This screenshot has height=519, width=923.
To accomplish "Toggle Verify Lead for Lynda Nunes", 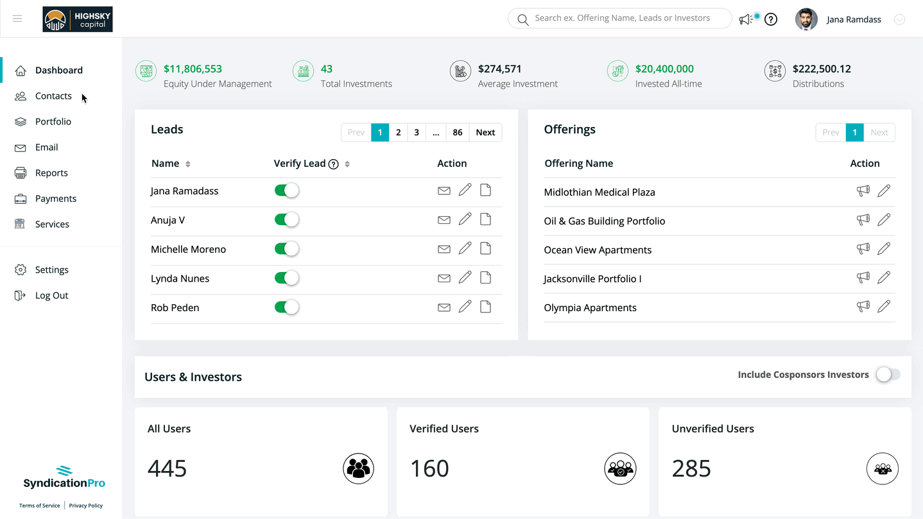I will point(287,278).
